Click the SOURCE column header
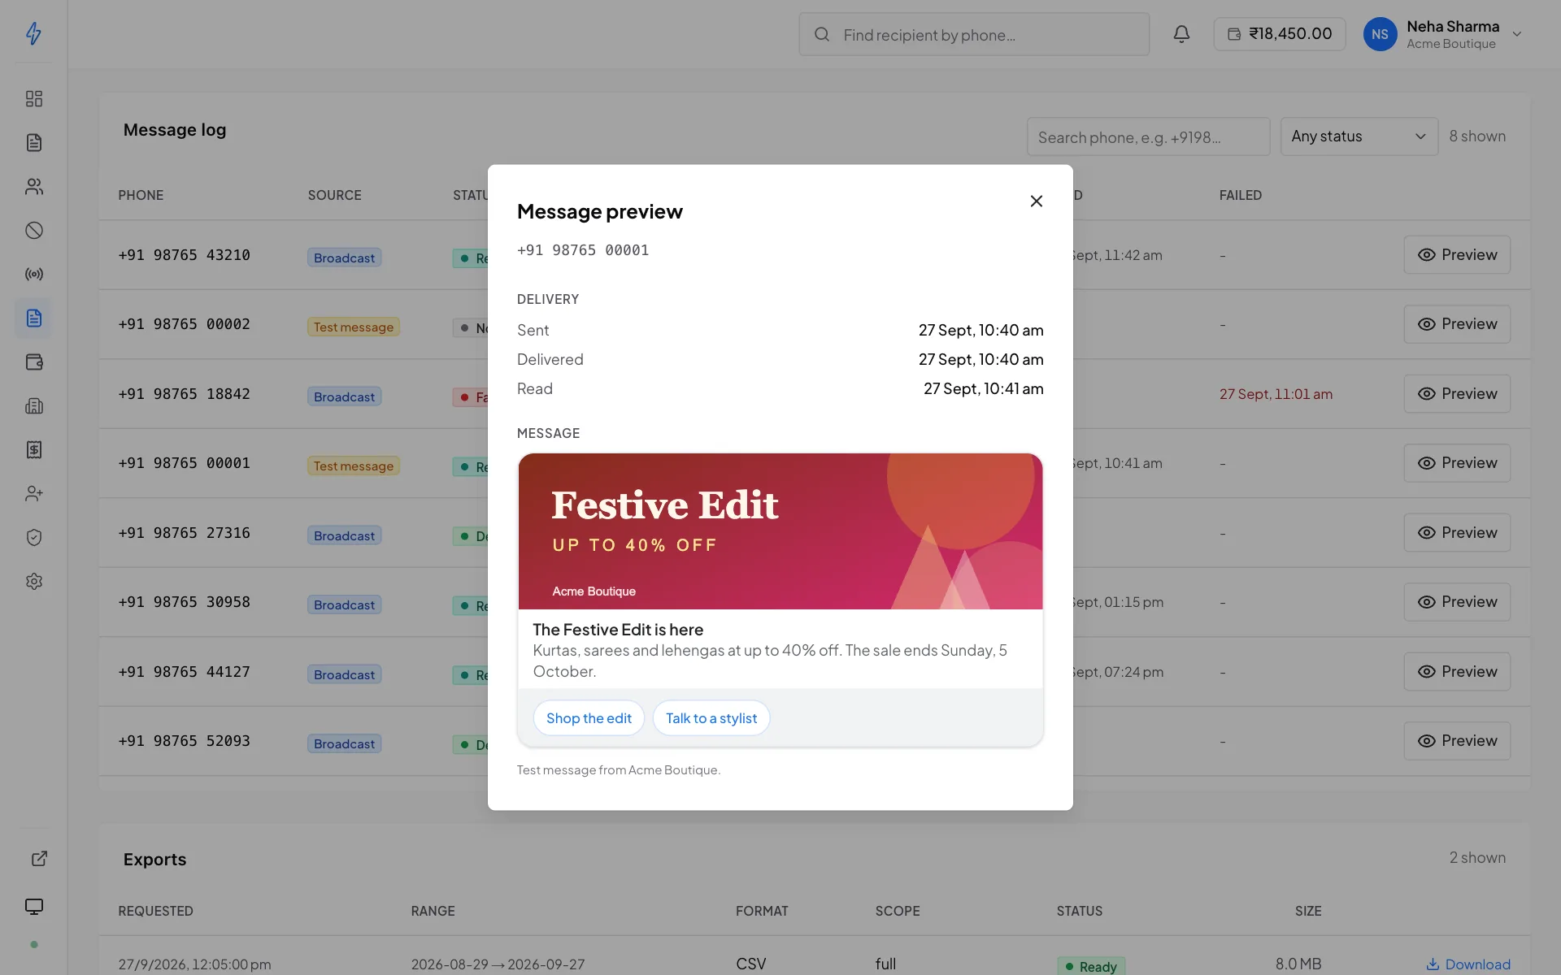 (x=334, y=195)
